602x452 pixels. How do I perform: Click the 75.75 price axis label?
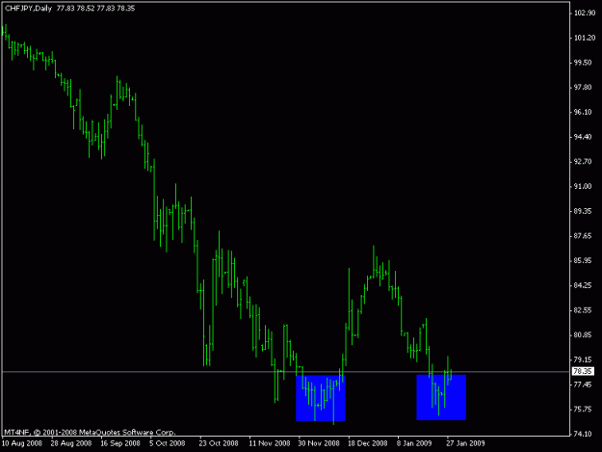583,410
